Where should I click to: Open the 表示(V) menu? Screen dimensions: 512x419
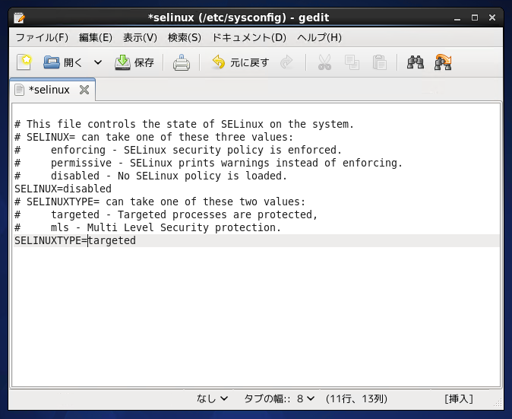coord(140,37)
